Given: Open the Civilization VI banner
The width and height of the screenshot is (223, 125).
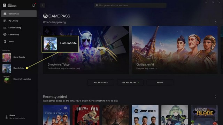Looking at the screenshot, I should pyautogui.click(x=175, y=50).
